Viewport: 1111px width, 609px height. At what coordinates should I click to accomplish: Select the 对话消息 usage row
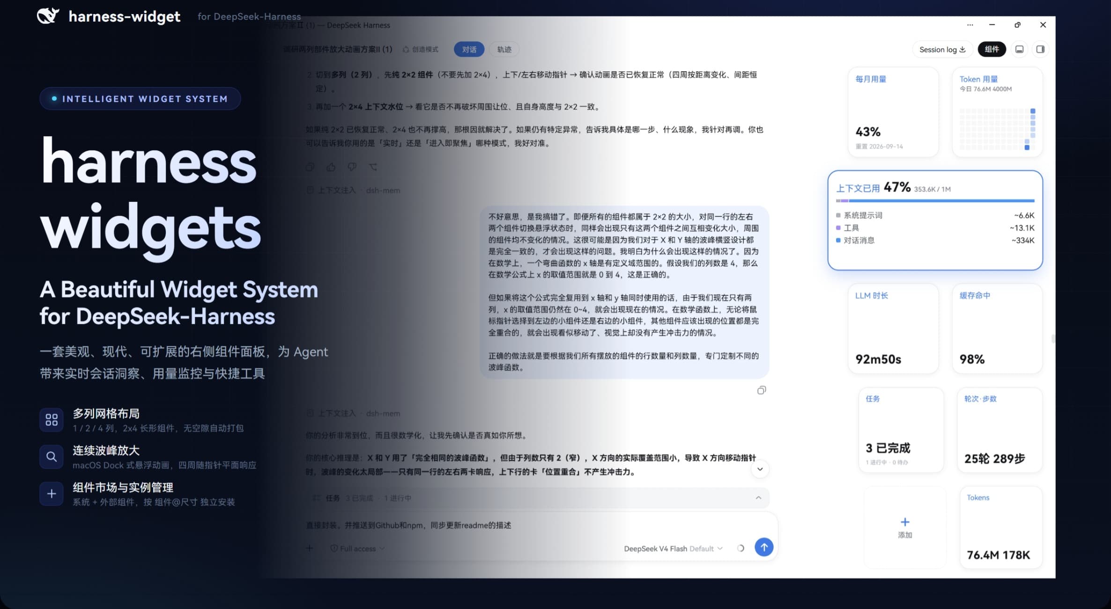935,241
